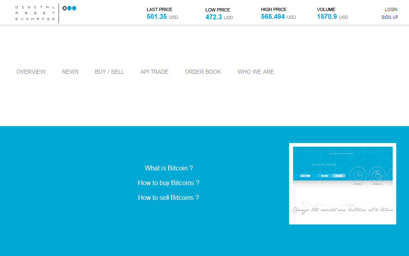The image size is (409, 256).
Task: Open the WHO WE ARE page
Action: point(256,72)
